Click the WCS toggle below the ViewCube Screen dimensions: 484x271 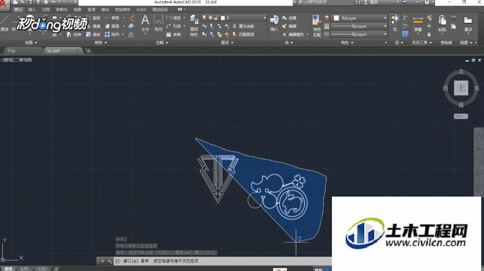tap(461, 117)
